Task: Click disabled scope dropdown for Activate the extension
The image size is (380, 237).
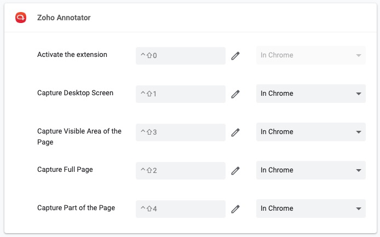Action: click(310, 55)
